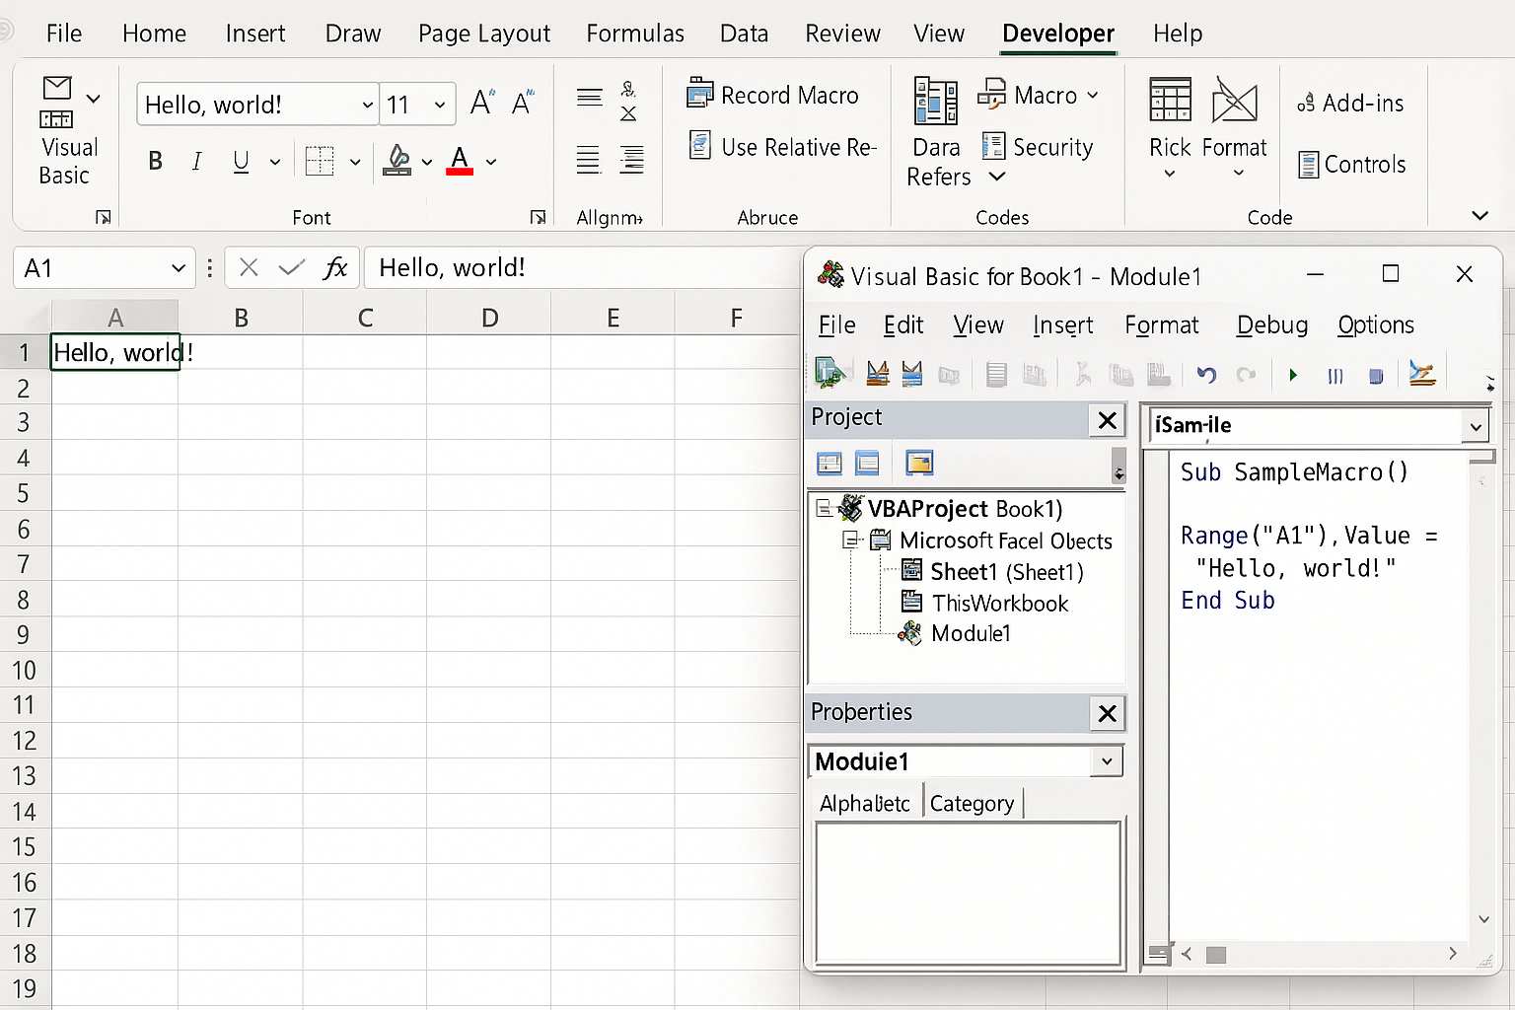The width and height of the screenshot is (1515, 1010).
Task: Close the Project panel
Action: 1108,421
